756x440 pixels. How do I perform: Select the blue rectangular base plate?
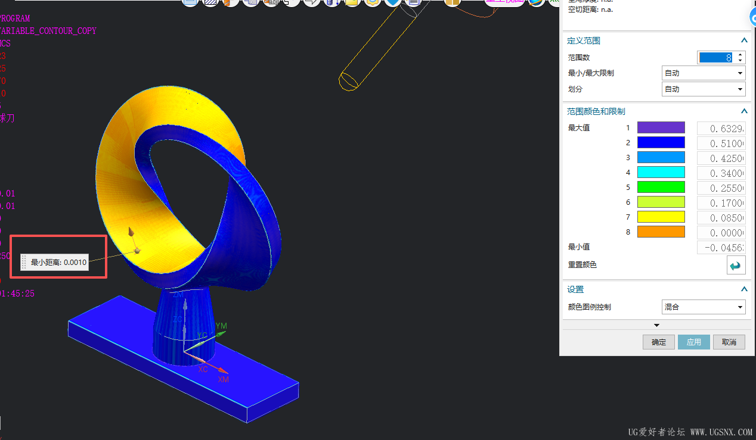183,359
